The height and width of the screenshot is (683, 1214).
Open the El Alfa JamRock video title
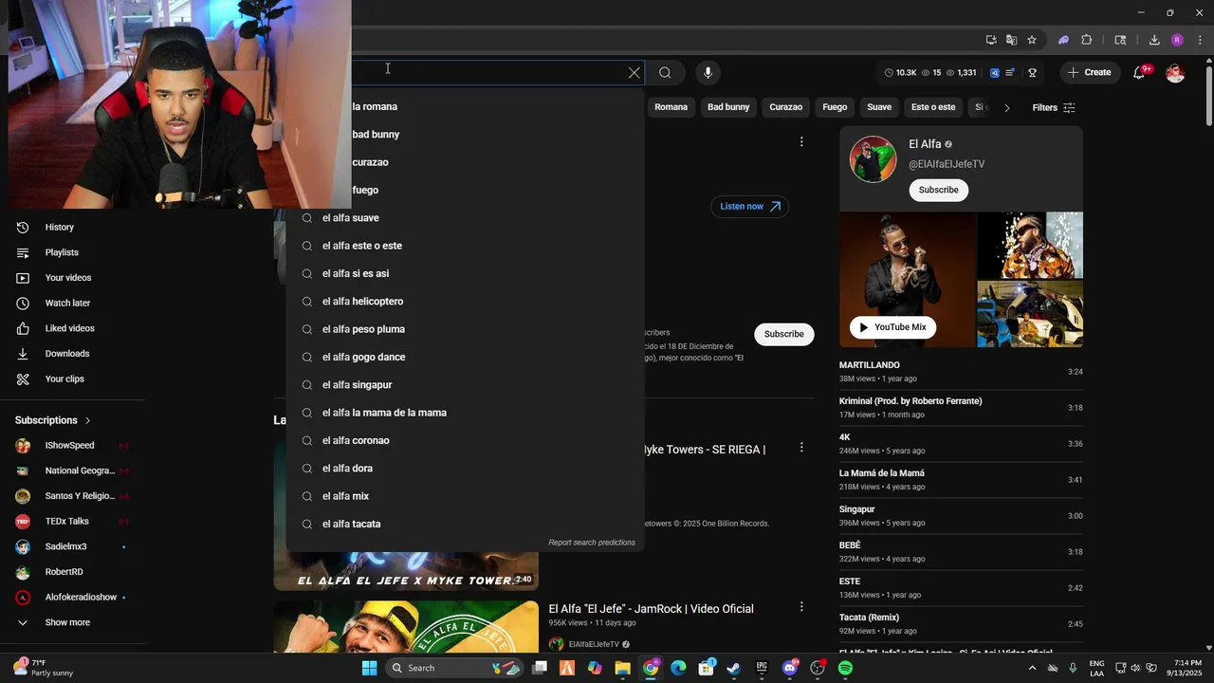click(651, 609)
